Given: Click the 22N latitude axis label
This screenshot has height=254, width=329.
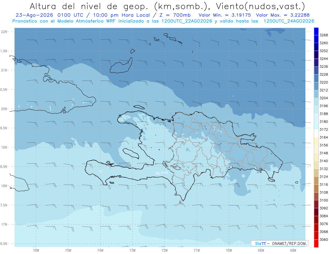Looking at the screenshot, I should click(4, 32).
